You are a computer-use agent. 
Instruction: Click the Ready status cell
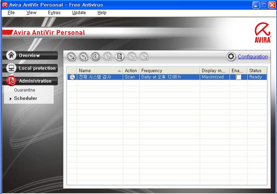(x=257, y=77)
